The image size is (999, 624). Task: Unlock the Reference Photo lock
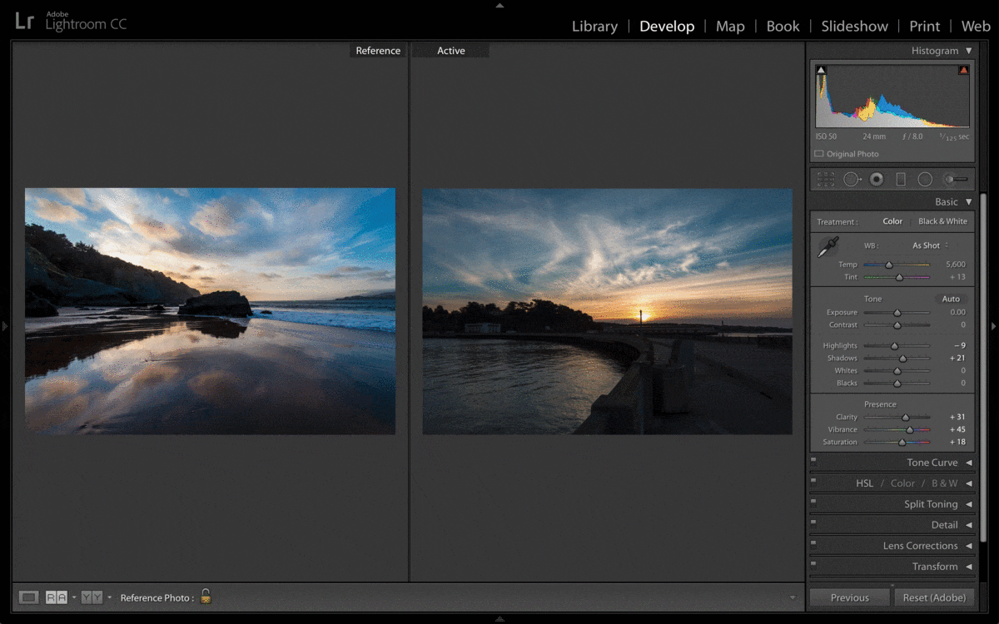coord(205,597)
